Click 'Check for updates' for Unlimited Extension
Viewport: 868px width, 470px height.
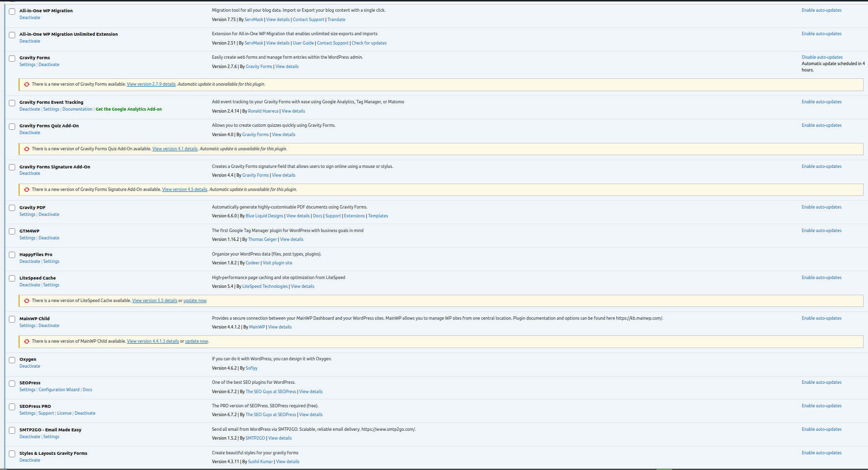(369, 43)
